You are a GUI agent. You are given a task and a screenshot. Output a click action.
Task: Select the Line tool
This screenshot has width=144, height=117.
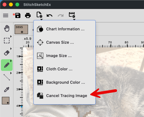click(7, 77)
